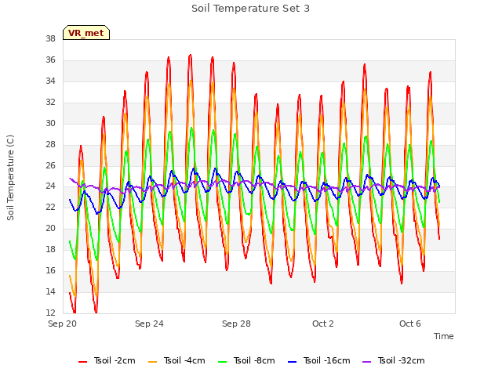Click the '30' y-axis tick label

(x=50, y=124)
